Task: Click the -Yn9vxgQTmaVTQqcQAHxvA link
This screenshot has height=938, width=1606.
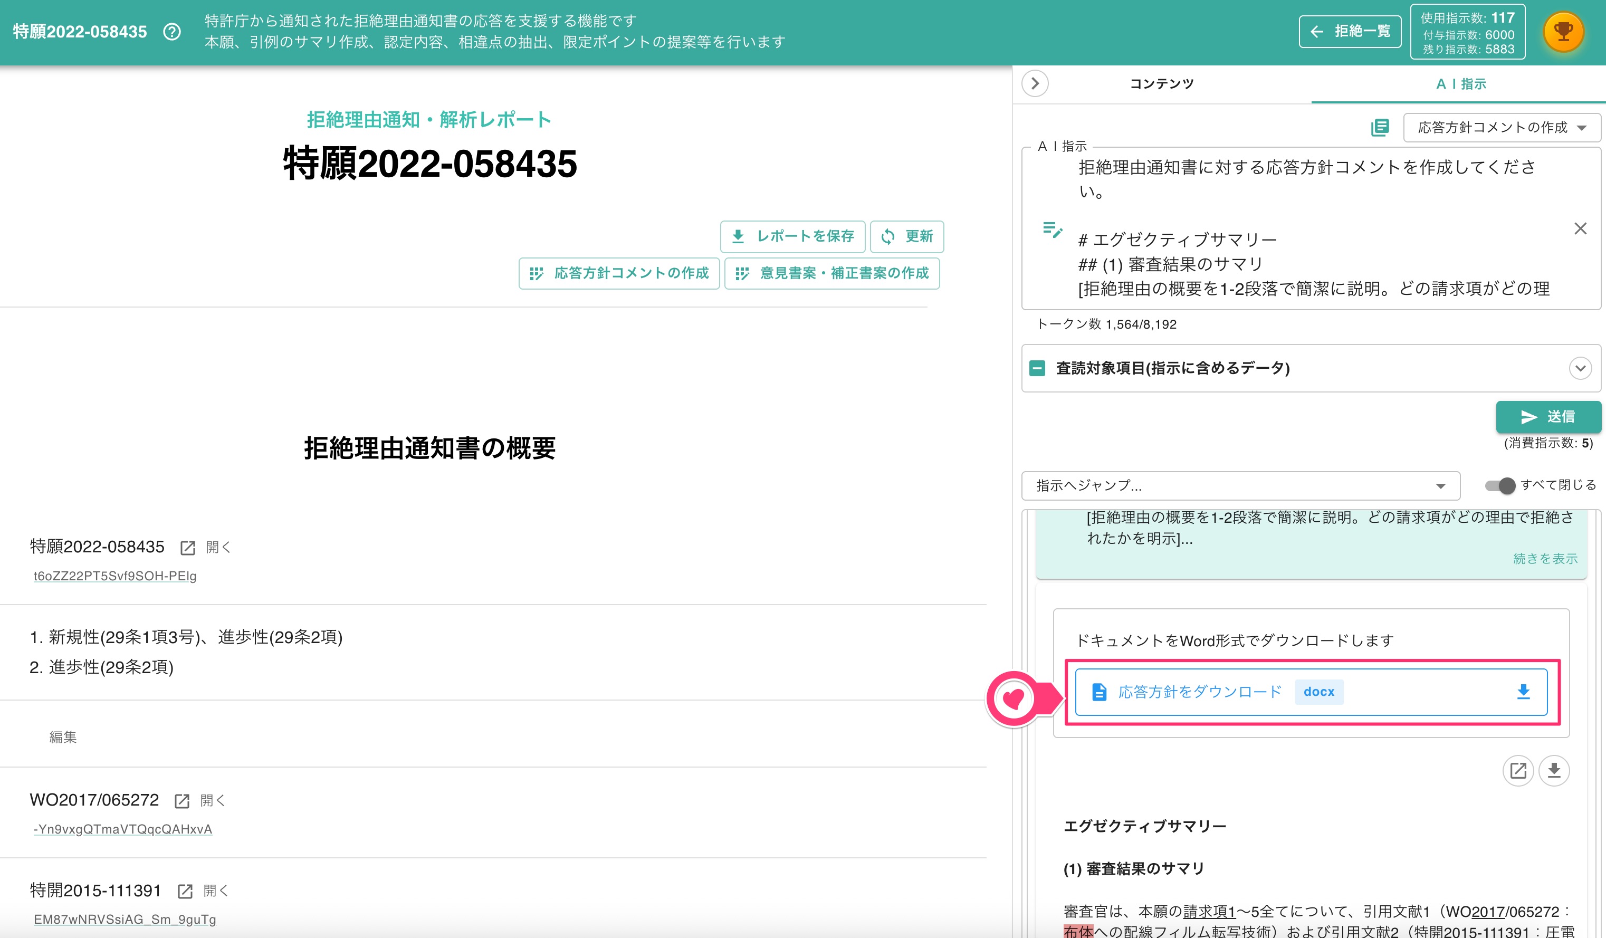Action: tap(122, 829)
